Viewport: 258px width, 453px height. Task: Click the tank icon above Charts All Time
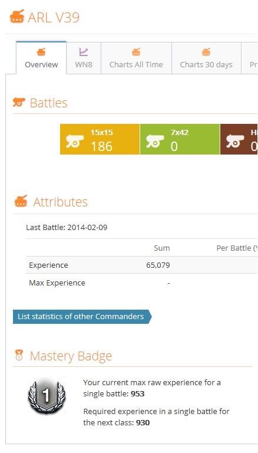pyautogui.click(x=136, y=52)
